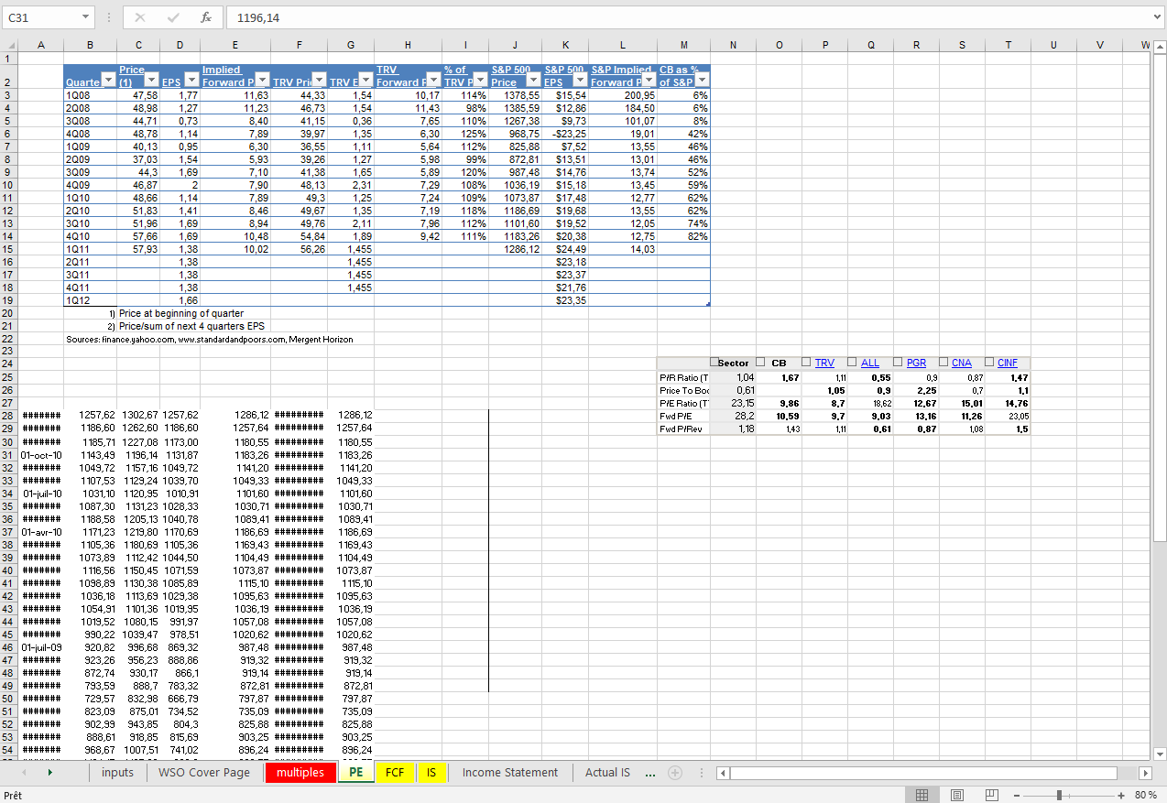Switch to Page Layout view icon

(x=957, y=795)
